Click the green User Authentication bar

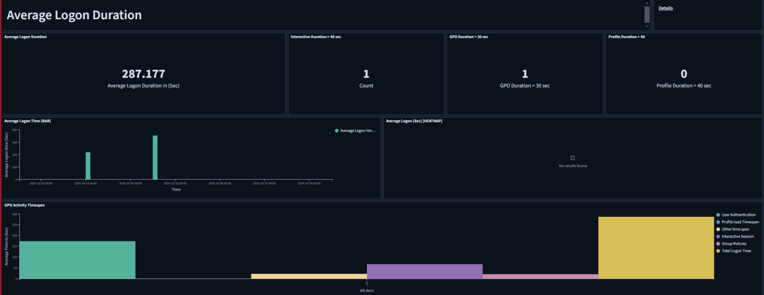77,260
